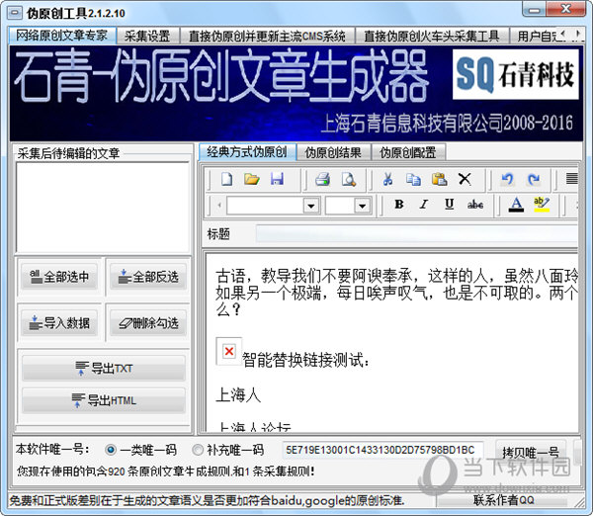Click the 智能替换链接测试 text line
The height and width of the screenshot is (516, 593).
[305, 360]
